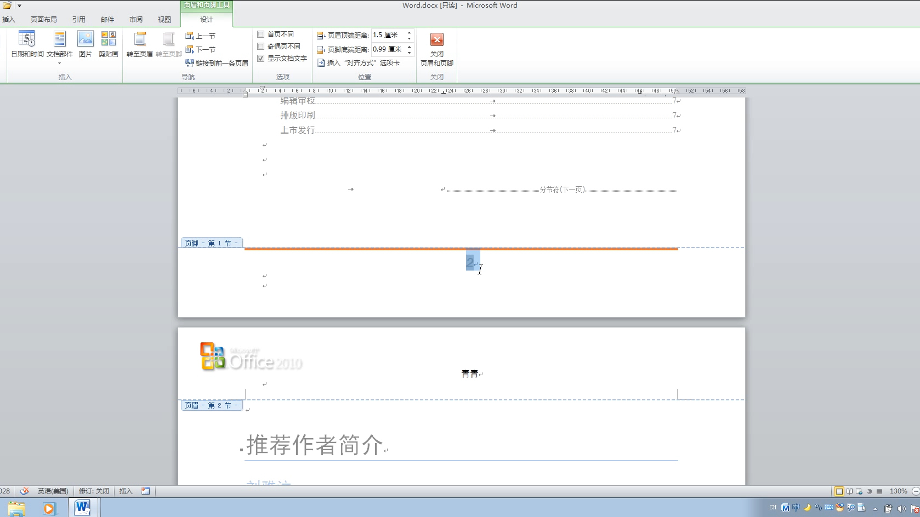Jump to header using 转至页眉
Screen dimensions: 920x517
point(140,44)
